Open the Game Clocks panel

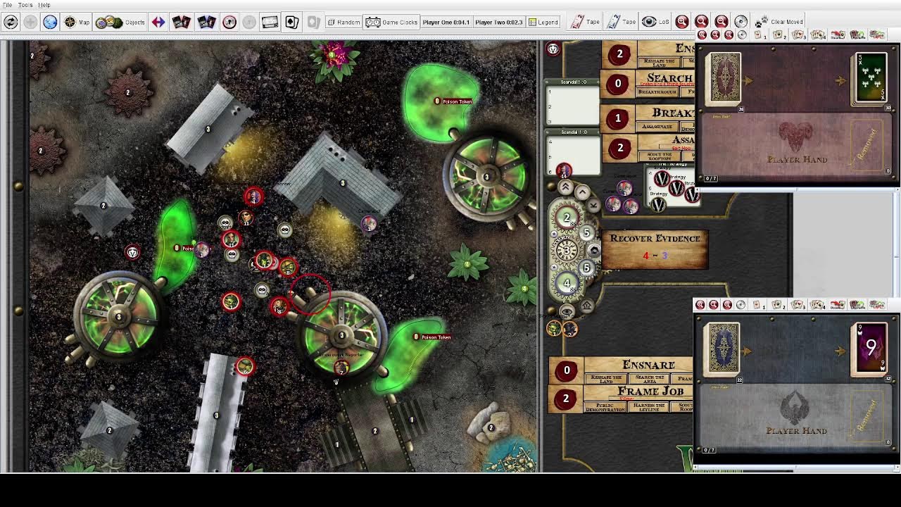[391, 22]
